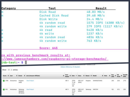The height and width of the screenshot is (97, 130).
Task: Select '4k write' test name
Action: [x=47, y=34]
